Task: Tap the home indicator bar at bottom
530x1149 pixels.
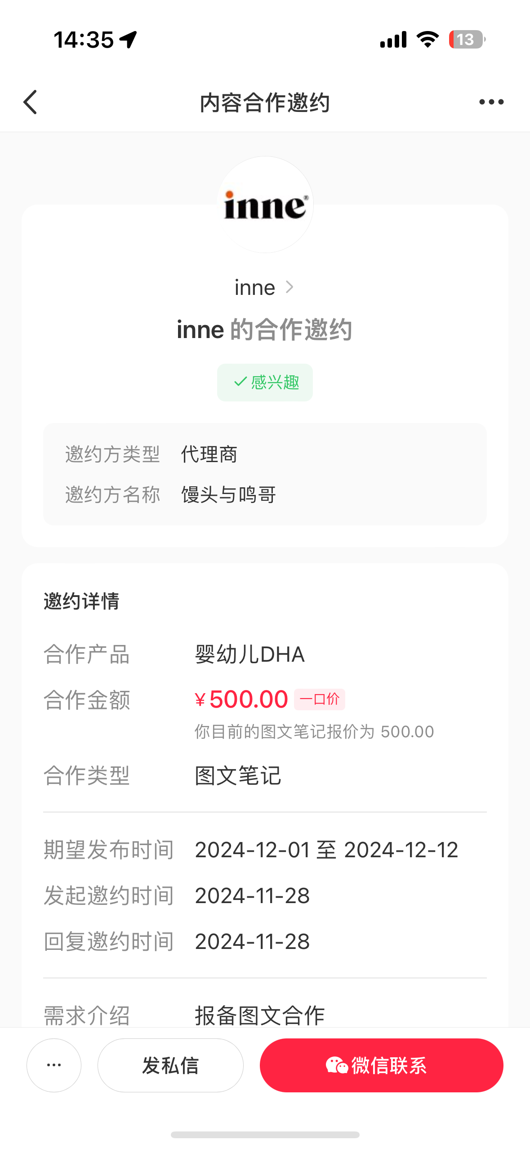Action: [x=265, y=1135]
